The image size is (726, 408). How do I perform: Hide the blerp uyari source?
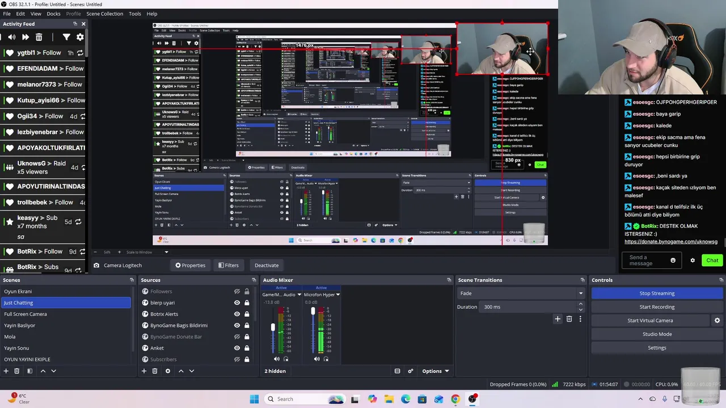pyautogui.click(x=237, y=303)
